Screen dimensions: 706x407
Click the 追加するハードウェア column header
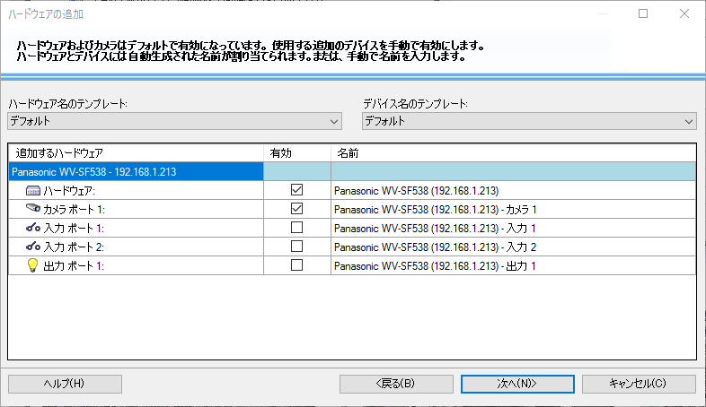tap(136, 153)
